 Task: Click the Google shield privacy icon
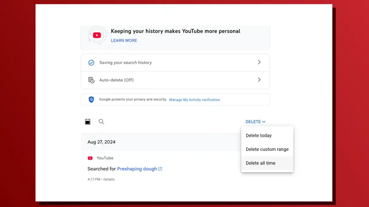coord(91,100)
